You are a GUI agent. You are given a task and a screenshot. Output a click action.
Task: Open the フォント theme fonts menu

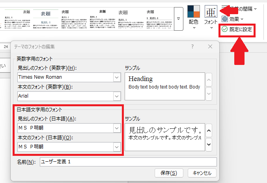pos(211,17)
